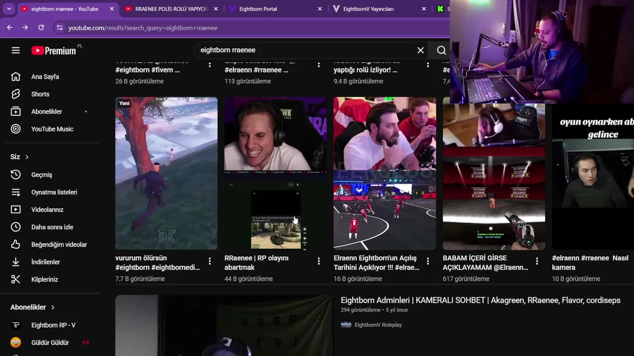This screenshot has height=356, width=634.
Task: Expand the Abonelikler section heading
Action: point(33,307)
